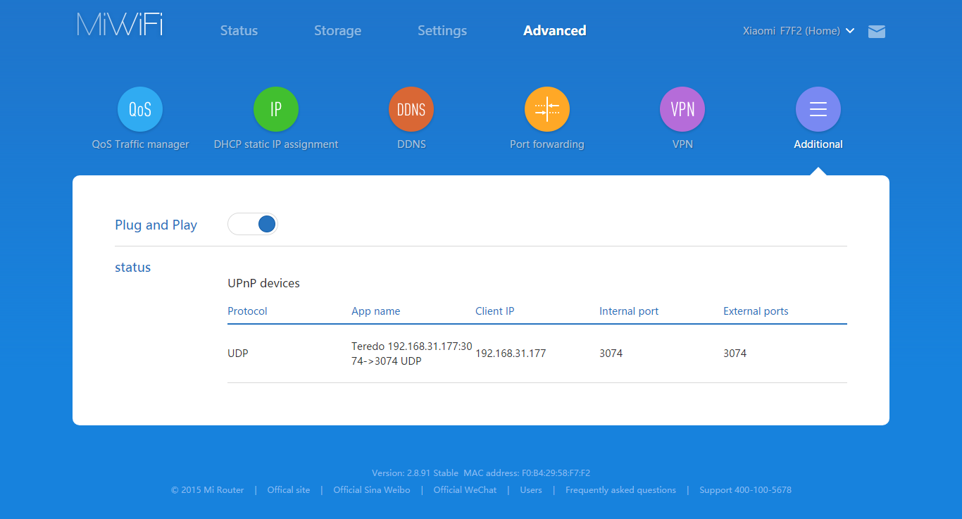The width and height of the screenshot is (962, 519).
Task: Open the mail envelope notifications icon
Action: tap(877, 31)
